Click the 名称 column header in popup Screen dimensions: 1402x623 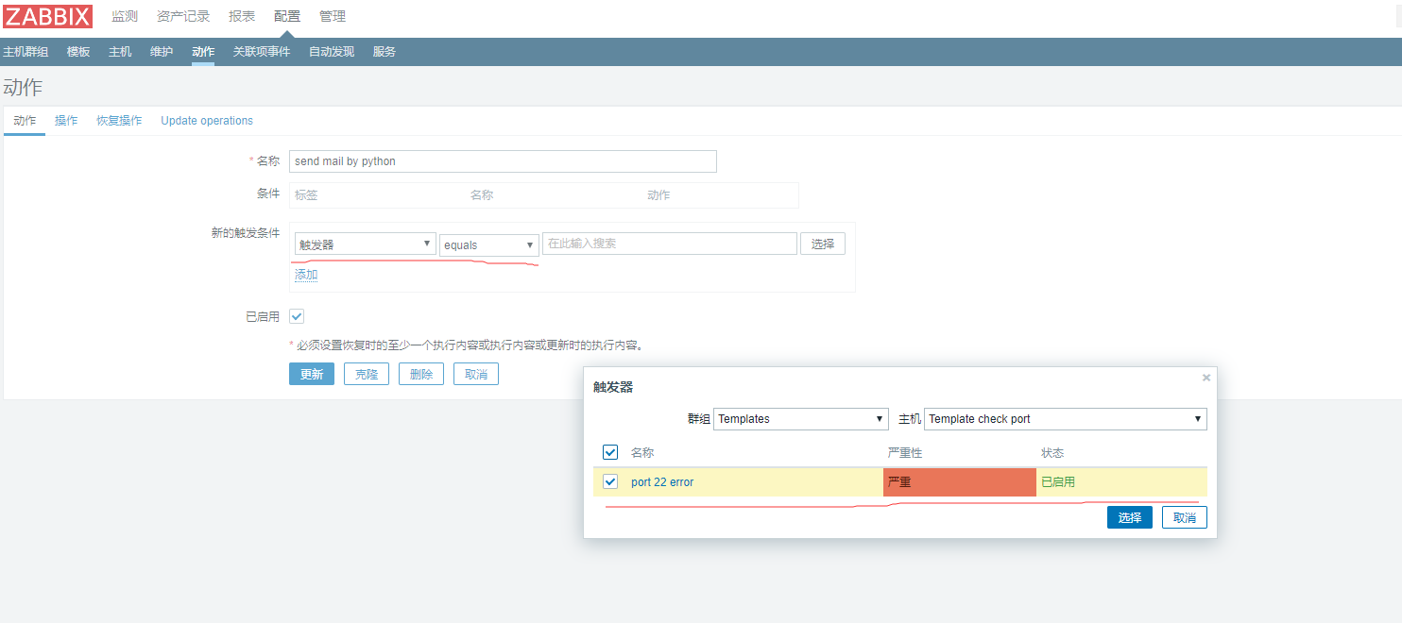point(642,453)
